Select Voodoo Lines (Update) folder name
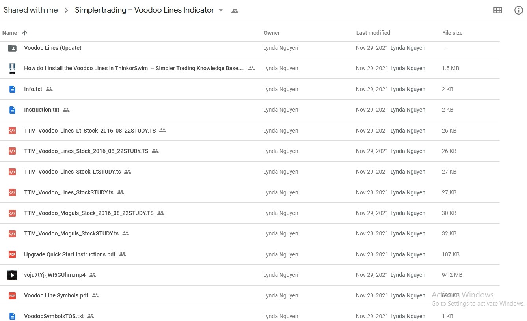527x321 pixels. pyautogui.click(x=53, y=48)
